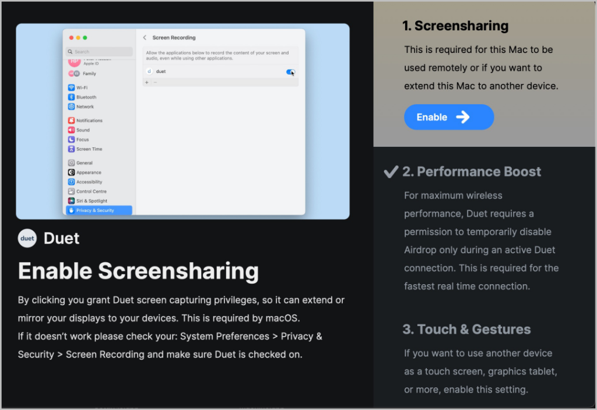This screenshot has width=597, height=410.
Task: Click text "extend this Mac to another device."
Action: [481, 86]
